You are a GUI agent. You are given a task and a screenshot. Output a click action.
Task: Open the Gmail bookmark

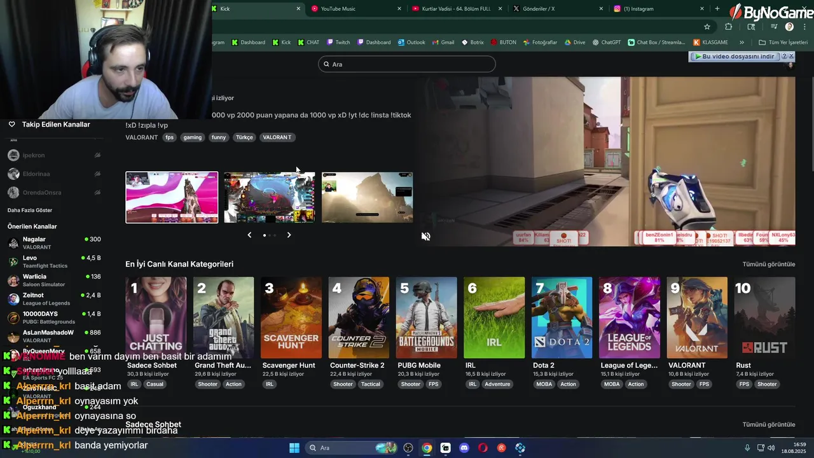[443, 43]
